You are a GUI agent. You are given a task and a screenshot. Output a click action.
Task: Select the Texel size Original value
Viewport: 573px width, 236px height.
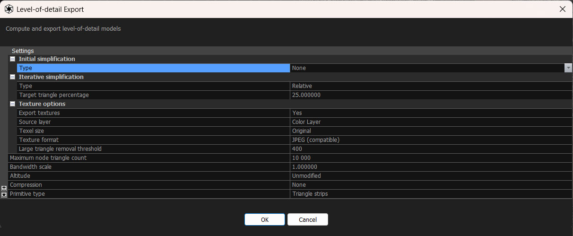pos(430,131)
